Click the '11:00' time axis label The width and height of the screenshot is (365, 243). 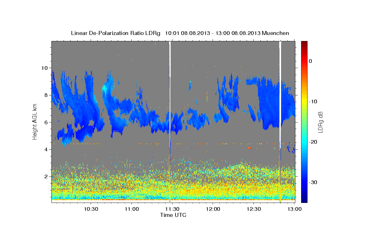coord(132,209)
